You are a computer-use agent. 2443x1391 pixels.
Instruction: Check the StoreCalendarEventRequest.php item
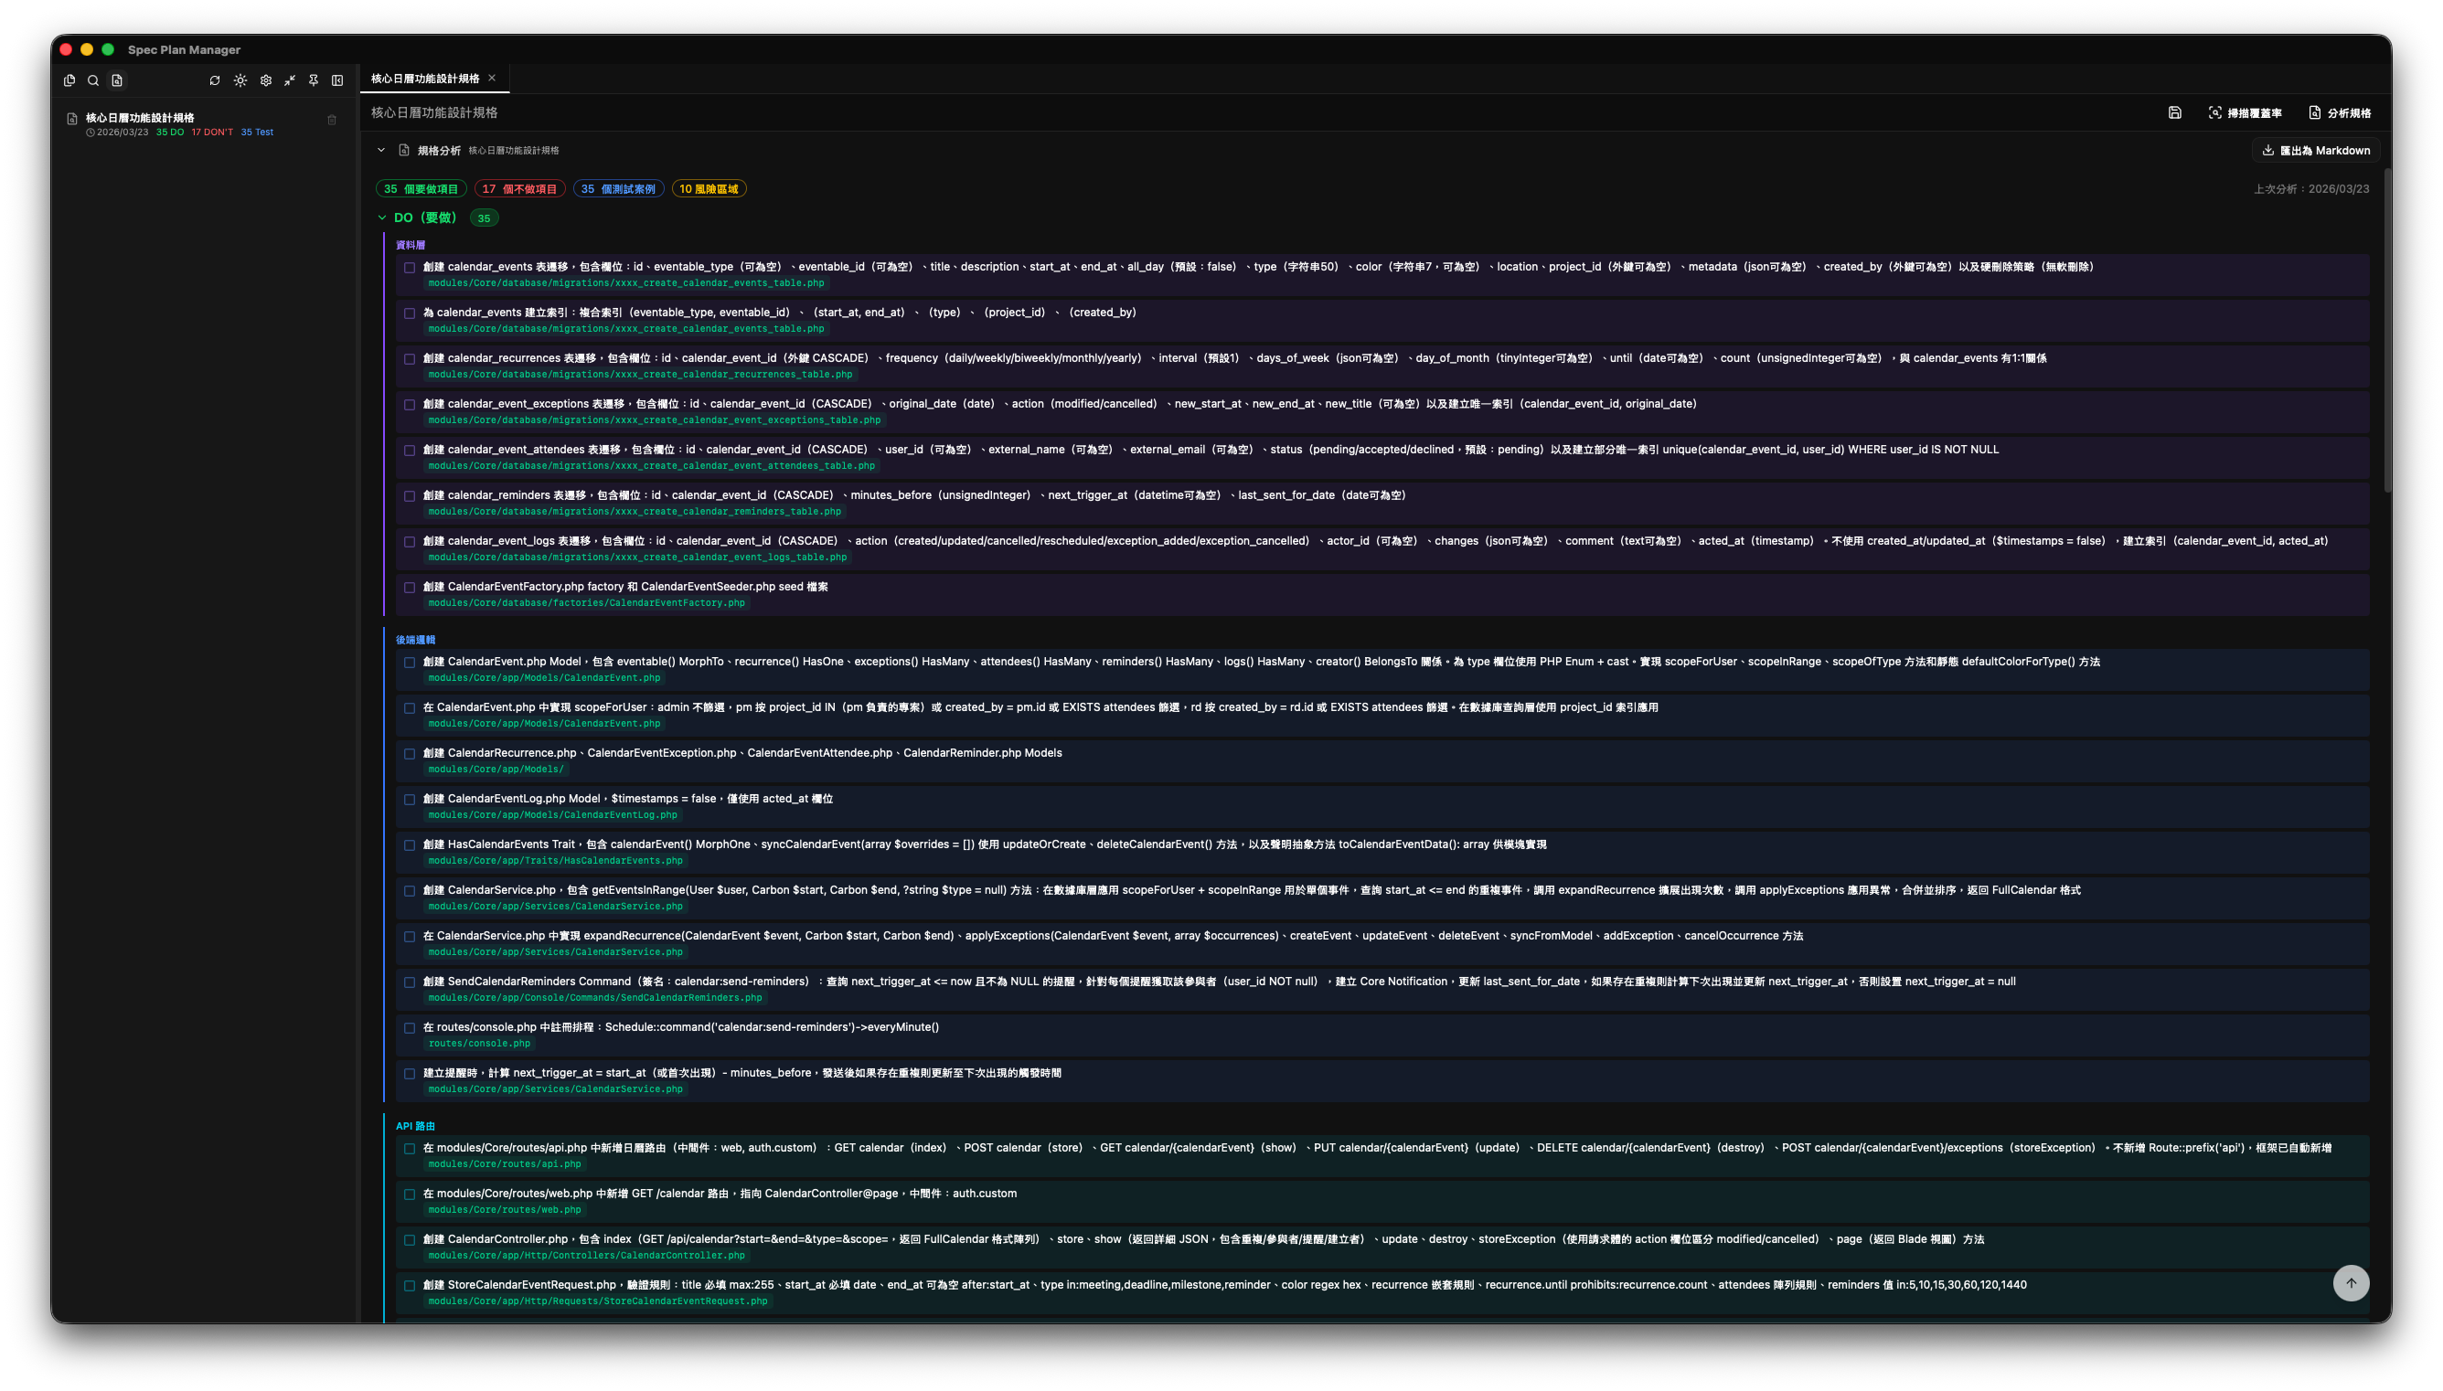409,1287
